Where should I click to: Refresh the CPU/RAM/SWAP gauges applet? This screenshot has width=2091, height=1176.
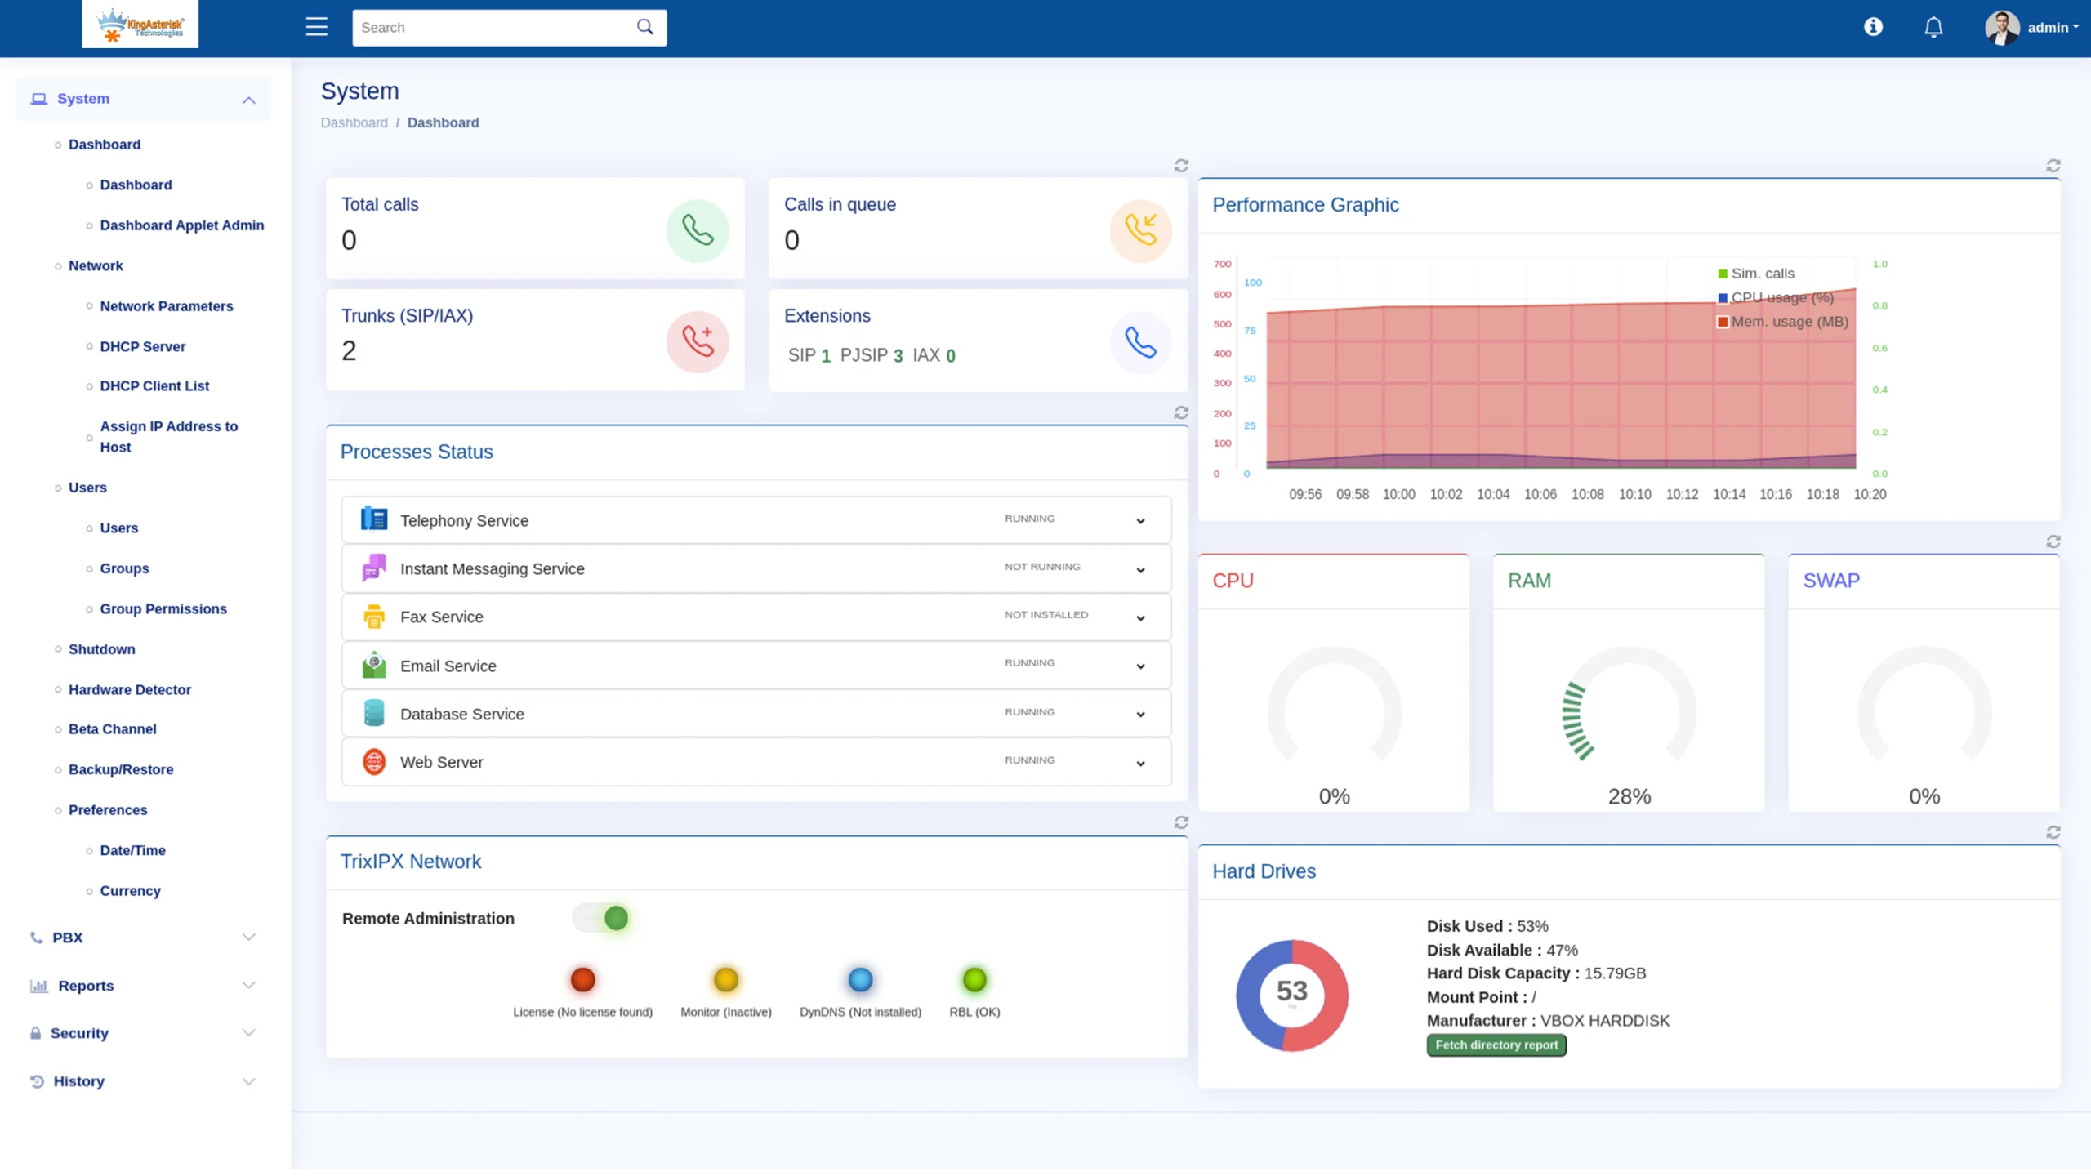(2053, 541)
